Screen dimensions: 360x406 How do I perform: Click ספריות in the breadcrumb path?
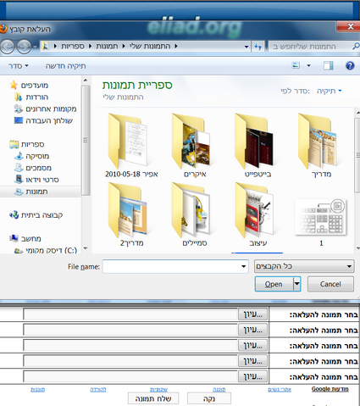coord(73,47)
